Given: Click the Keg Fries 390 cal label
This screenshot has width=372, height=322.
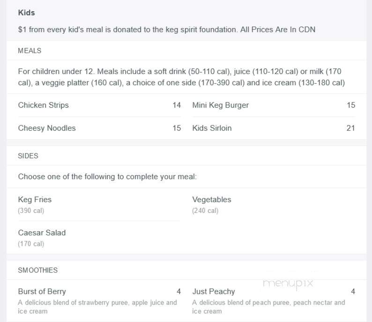Looking at the screenshot, I should point(31,211).
